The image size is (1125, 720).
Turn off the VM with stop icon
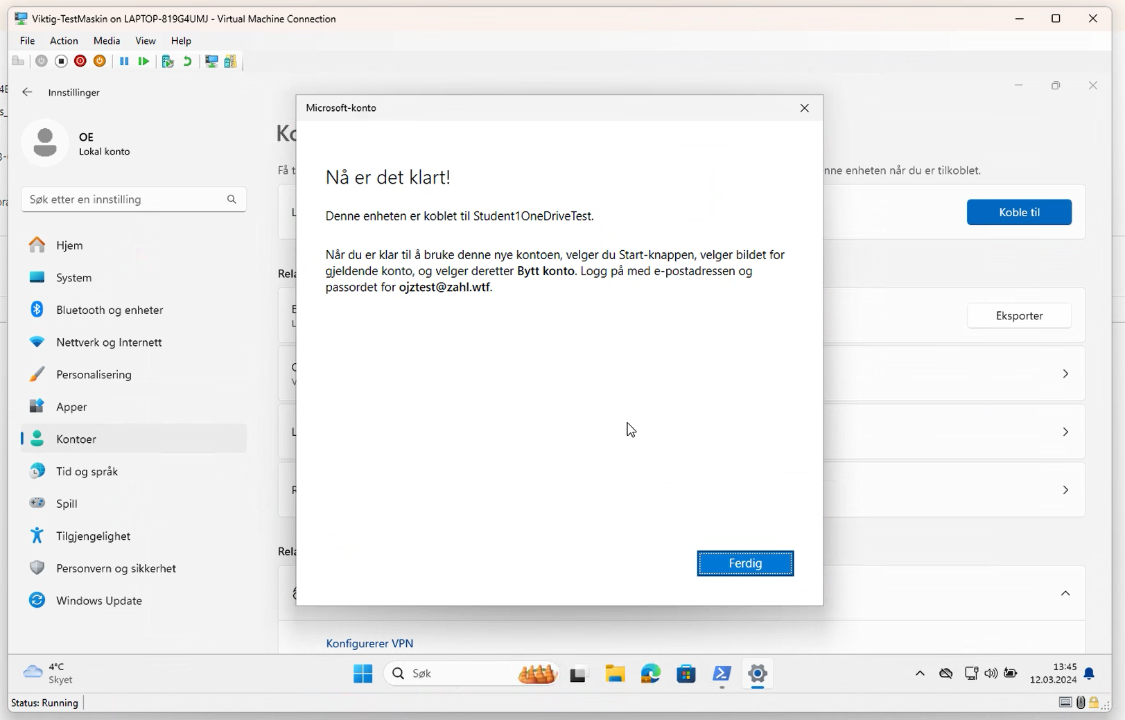pos(61,62)
